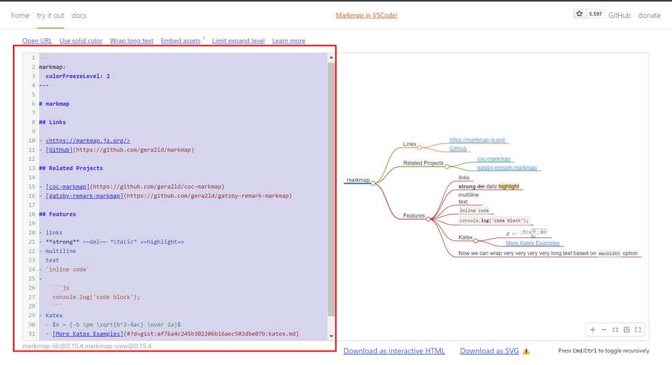The width and height of the screenshot is (672, 365).
Task: Click editor line console.log('code block');
Action: (96, 297)
